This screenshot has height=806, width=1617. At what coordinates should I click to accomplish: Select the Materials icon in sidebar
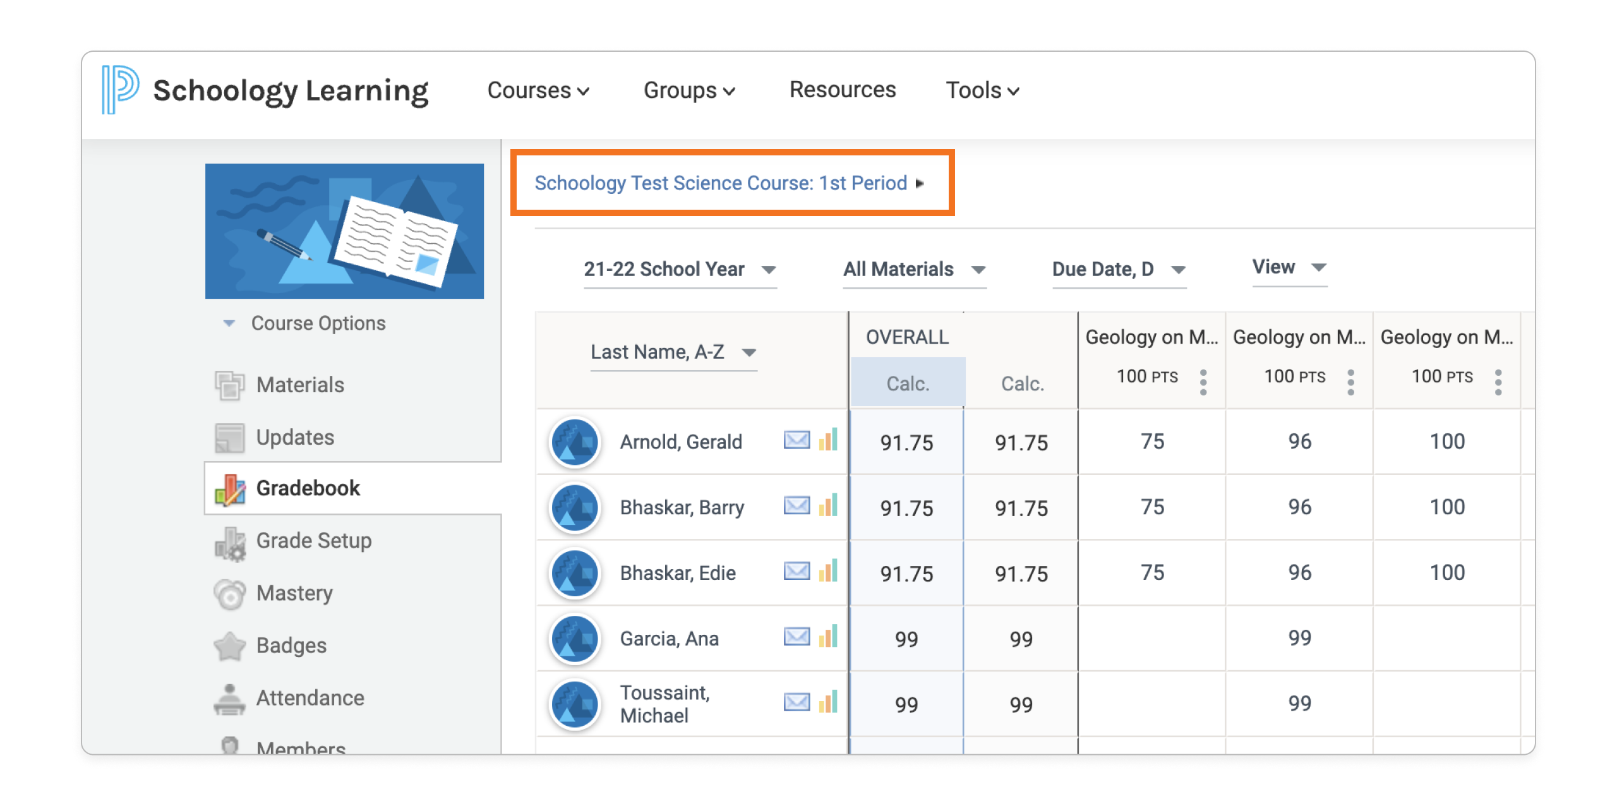tap(231, 385)
